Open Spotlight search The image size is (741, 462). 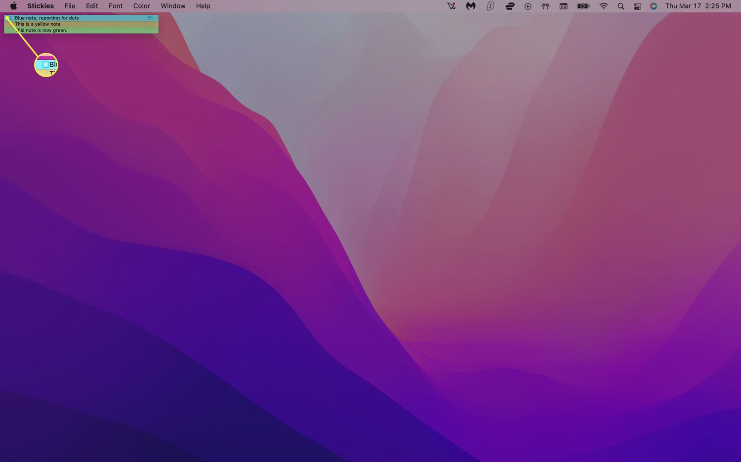[621, 6]
